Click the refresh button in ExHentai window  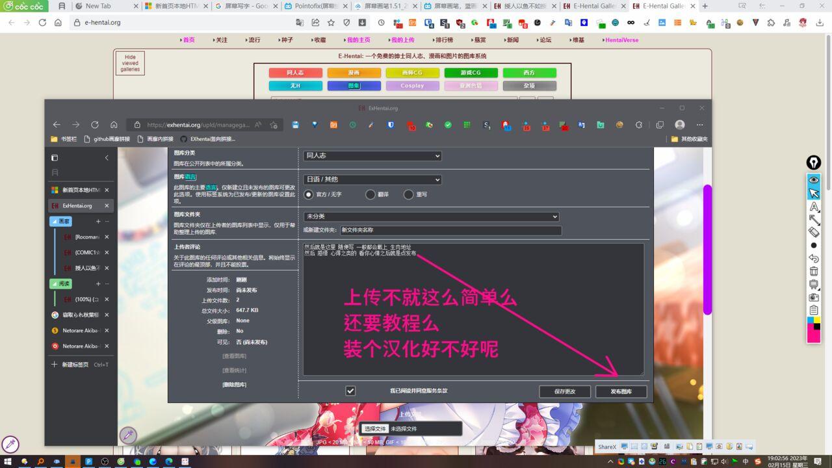point(95,125)
